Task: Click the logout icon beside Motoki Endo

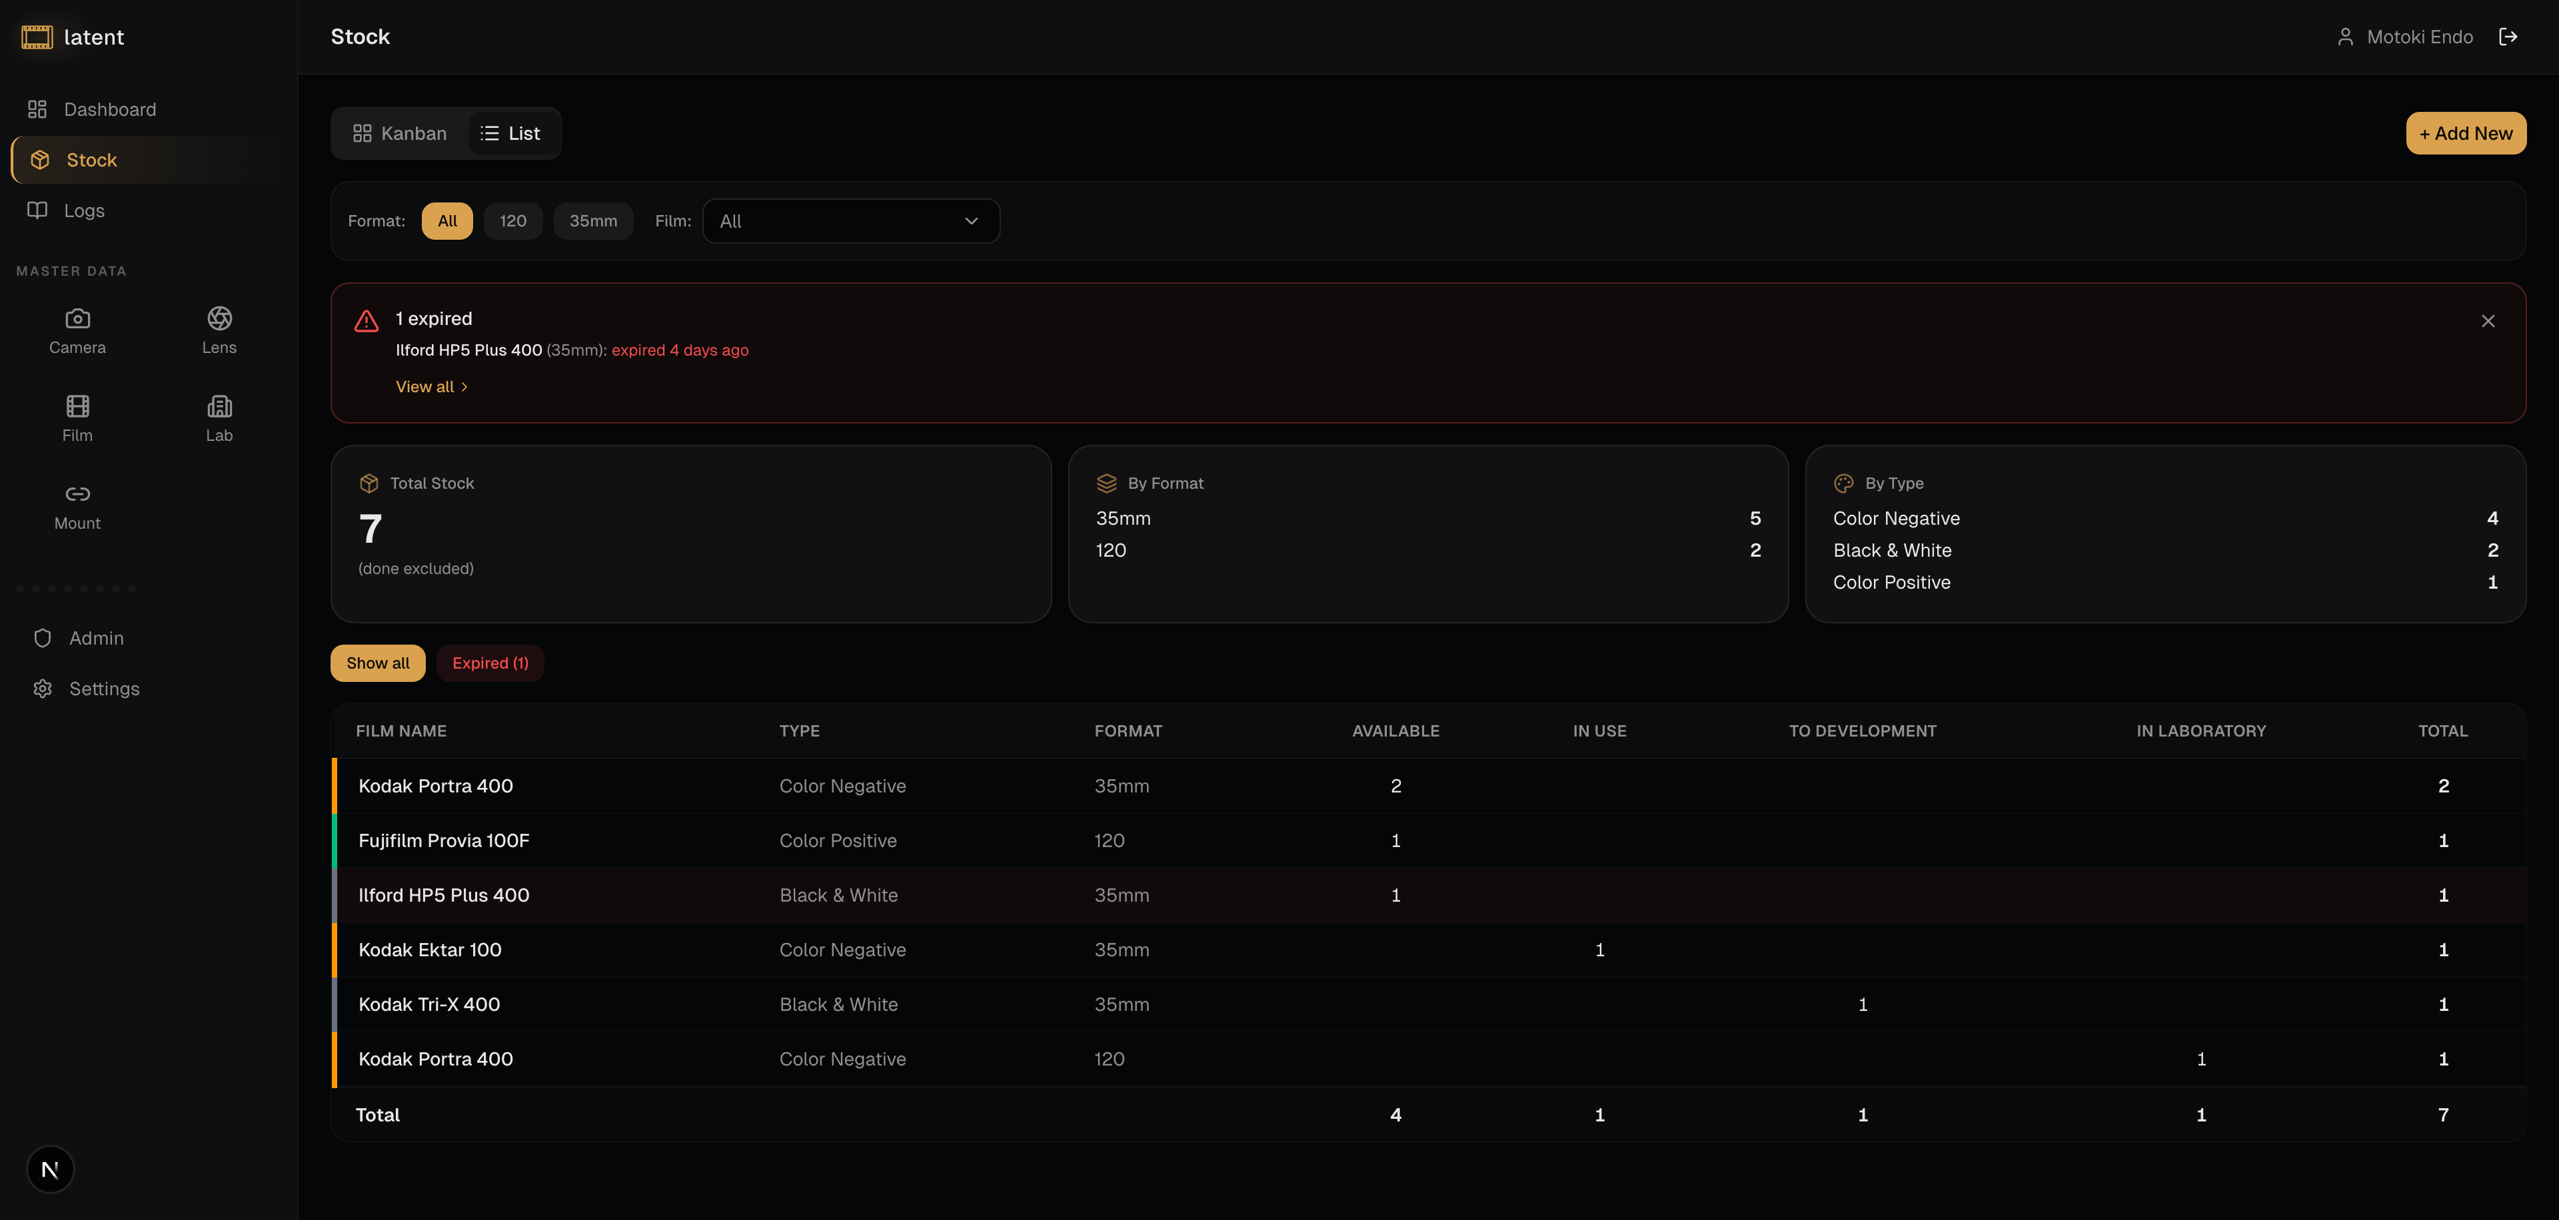Action: pos(2507,37)
